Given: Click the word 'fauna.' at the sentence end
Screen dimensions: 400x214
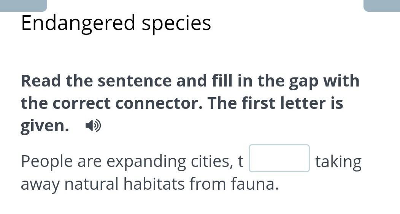Looking at the screenshot, I should (x=255, y=184).
